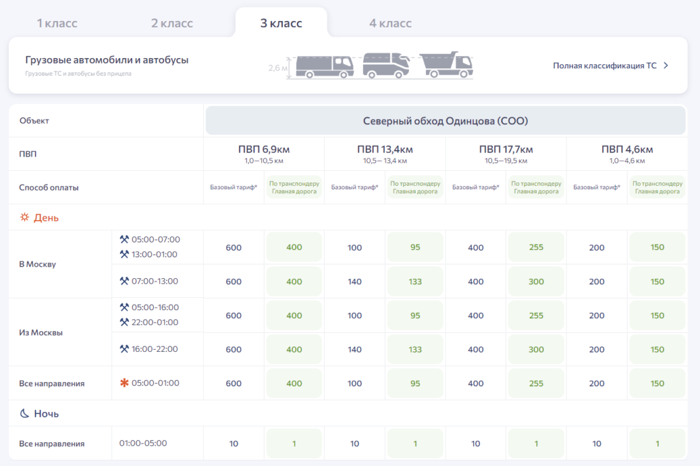
Task: Select the ПВП 17,7км column header
Action: coord(506,150)
